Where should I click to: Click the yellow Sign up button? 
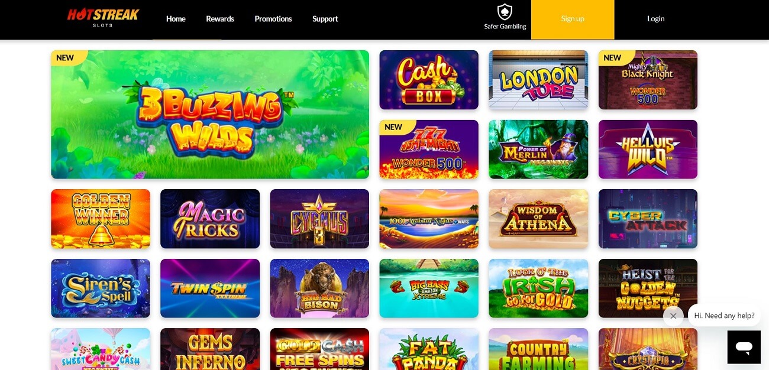coord(573,20)
